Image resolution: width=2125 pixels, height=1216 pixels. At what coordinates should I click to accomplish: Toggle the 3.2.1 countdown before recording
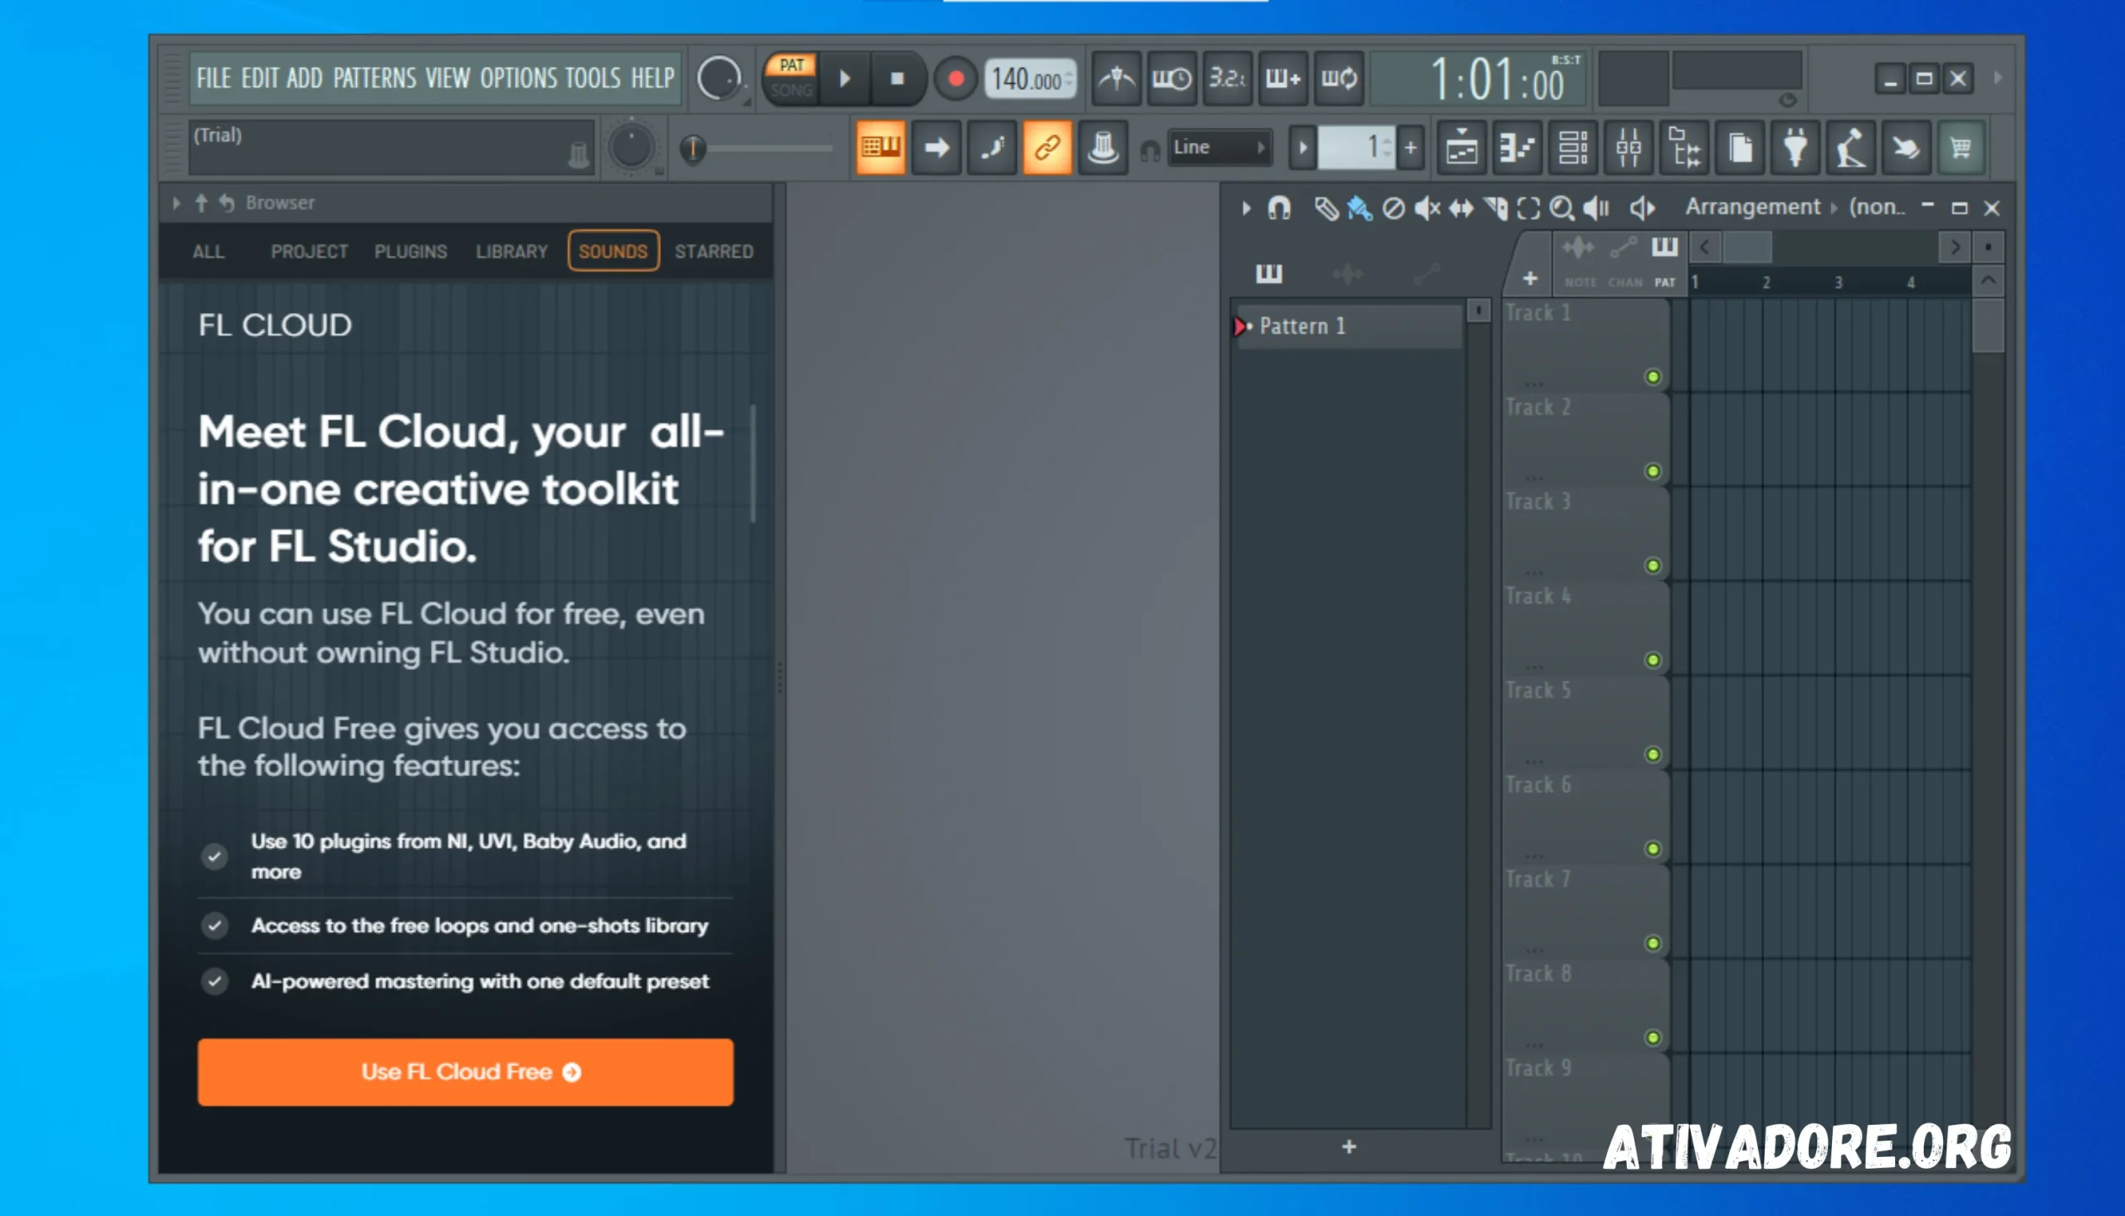tap(1228, 80)
